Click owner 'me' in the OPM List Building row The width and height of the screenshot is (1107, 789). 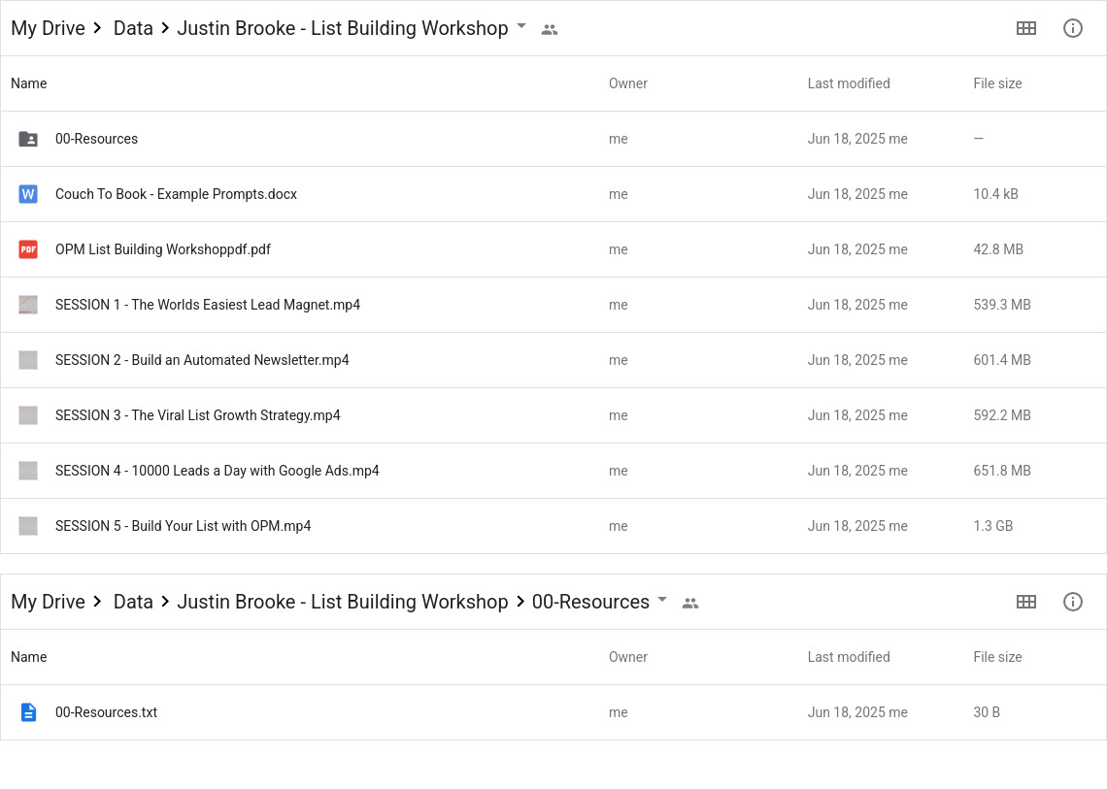(x=619, y=249)
